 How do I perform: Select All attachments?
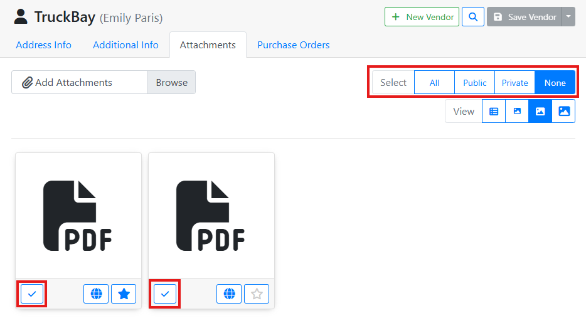(434, 83)
